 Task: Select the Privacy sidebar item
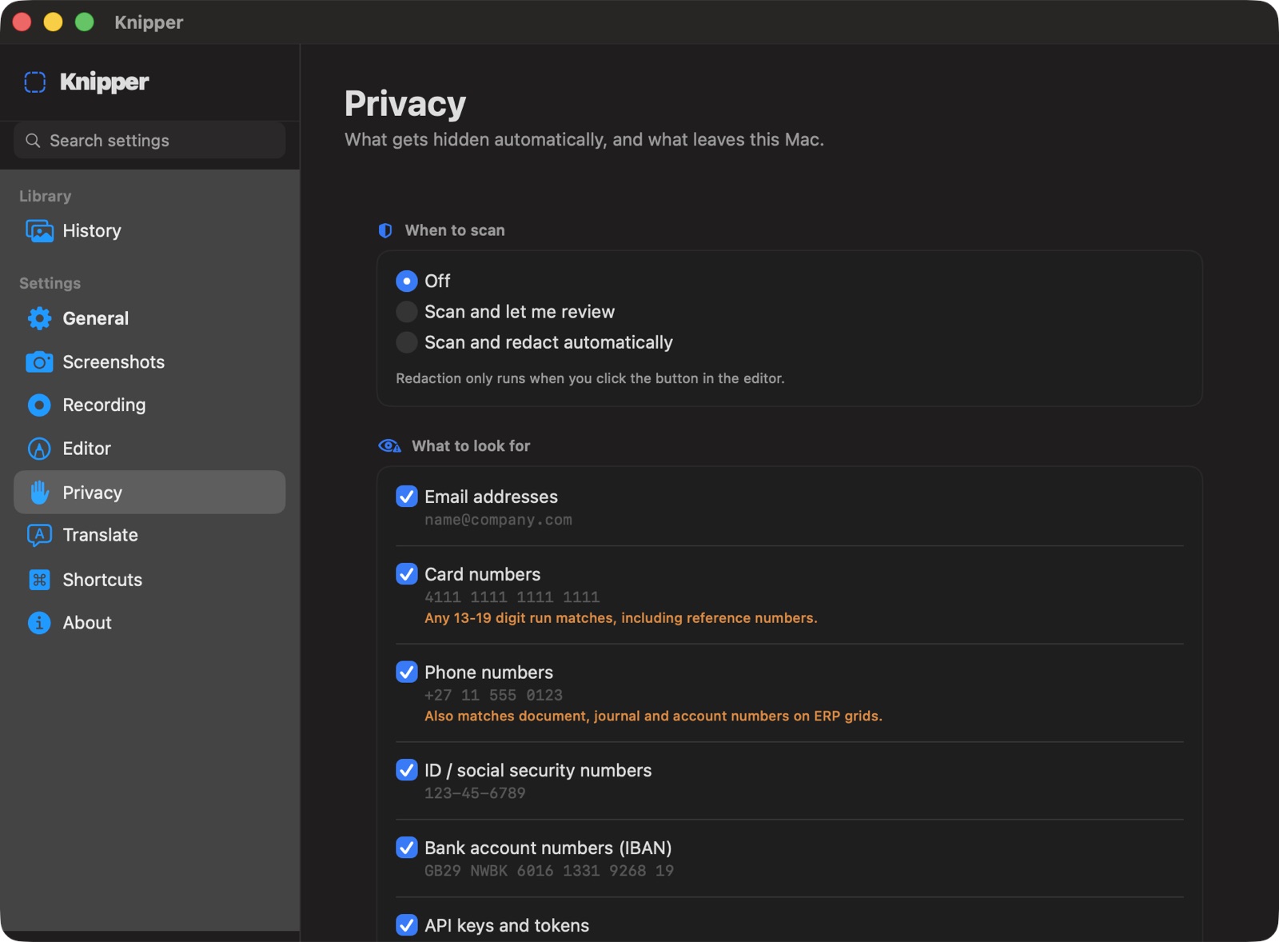pyautogui.click(x=149, y=493)
